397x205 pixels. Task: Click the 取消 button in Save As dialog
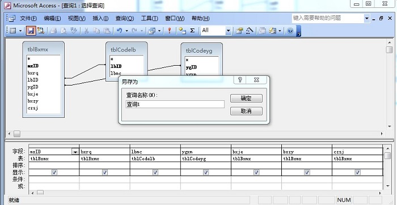tap(246, 111)
